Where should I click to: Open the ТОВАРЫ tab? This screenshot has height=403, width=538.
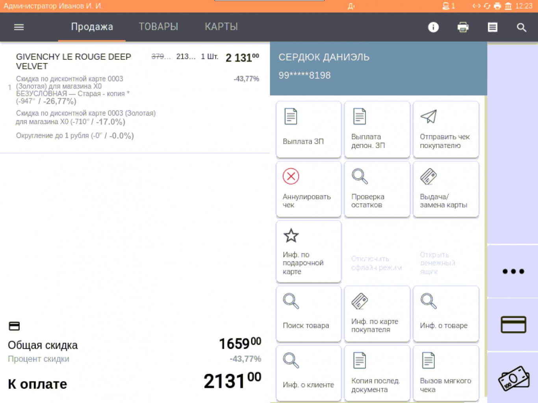(158, 27)
